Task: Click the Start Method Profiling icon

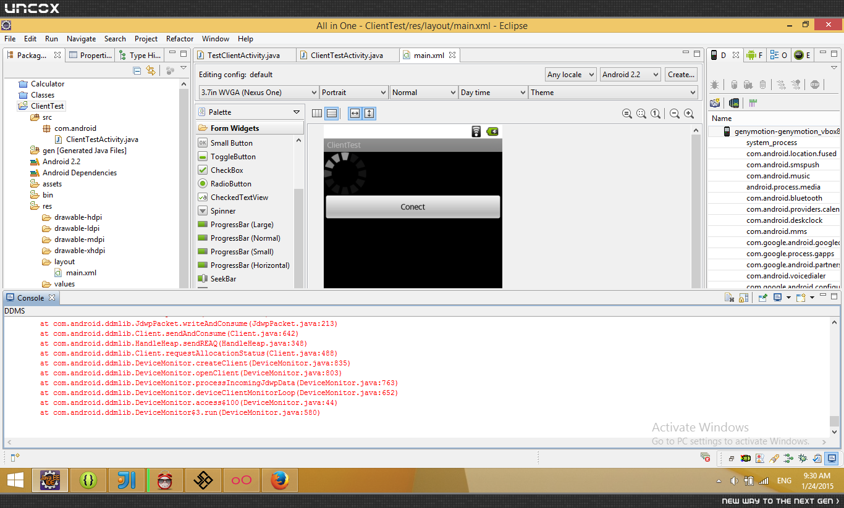Action: click(x=796, y=85)
